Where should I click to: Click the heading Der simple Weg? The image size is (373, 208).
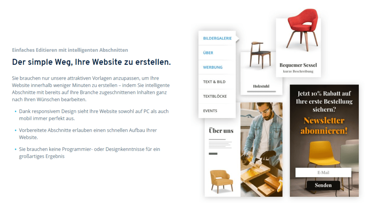91,62
